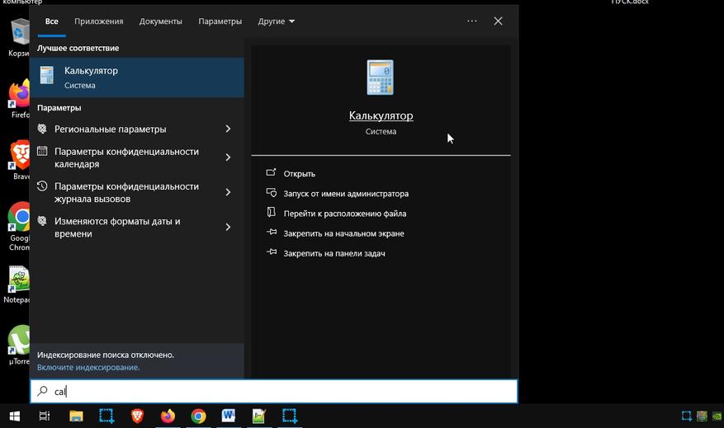724x428 pixels.
Task: Click the first Snip & Sketch taskbar icon
Action: click(106, 416)
